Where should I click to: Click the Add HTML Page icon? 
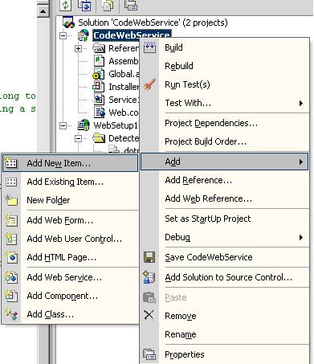point(11,257)
